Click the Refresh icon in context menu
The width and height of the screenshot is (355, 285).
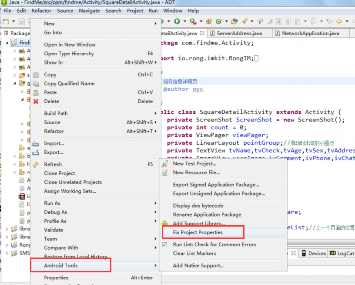coord(36,164)
